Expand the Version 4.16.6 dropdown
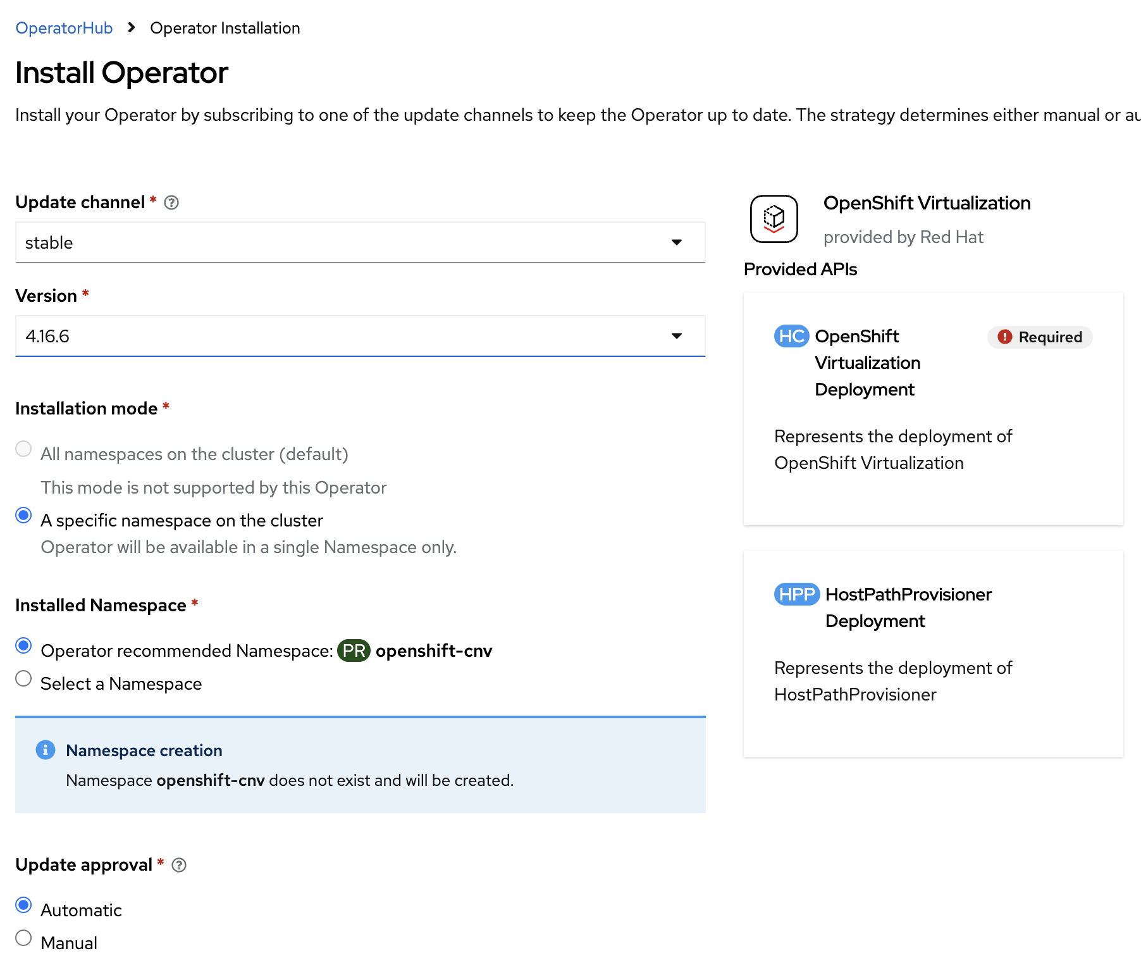 (x=360, y=336)
